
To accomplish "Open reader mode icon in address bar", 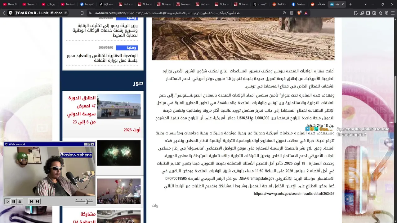I will (x=292, y=13).
